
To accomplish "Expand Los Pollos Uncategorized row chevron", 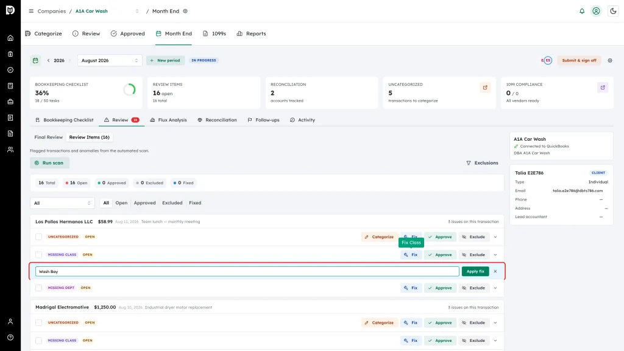I will 495,237.
